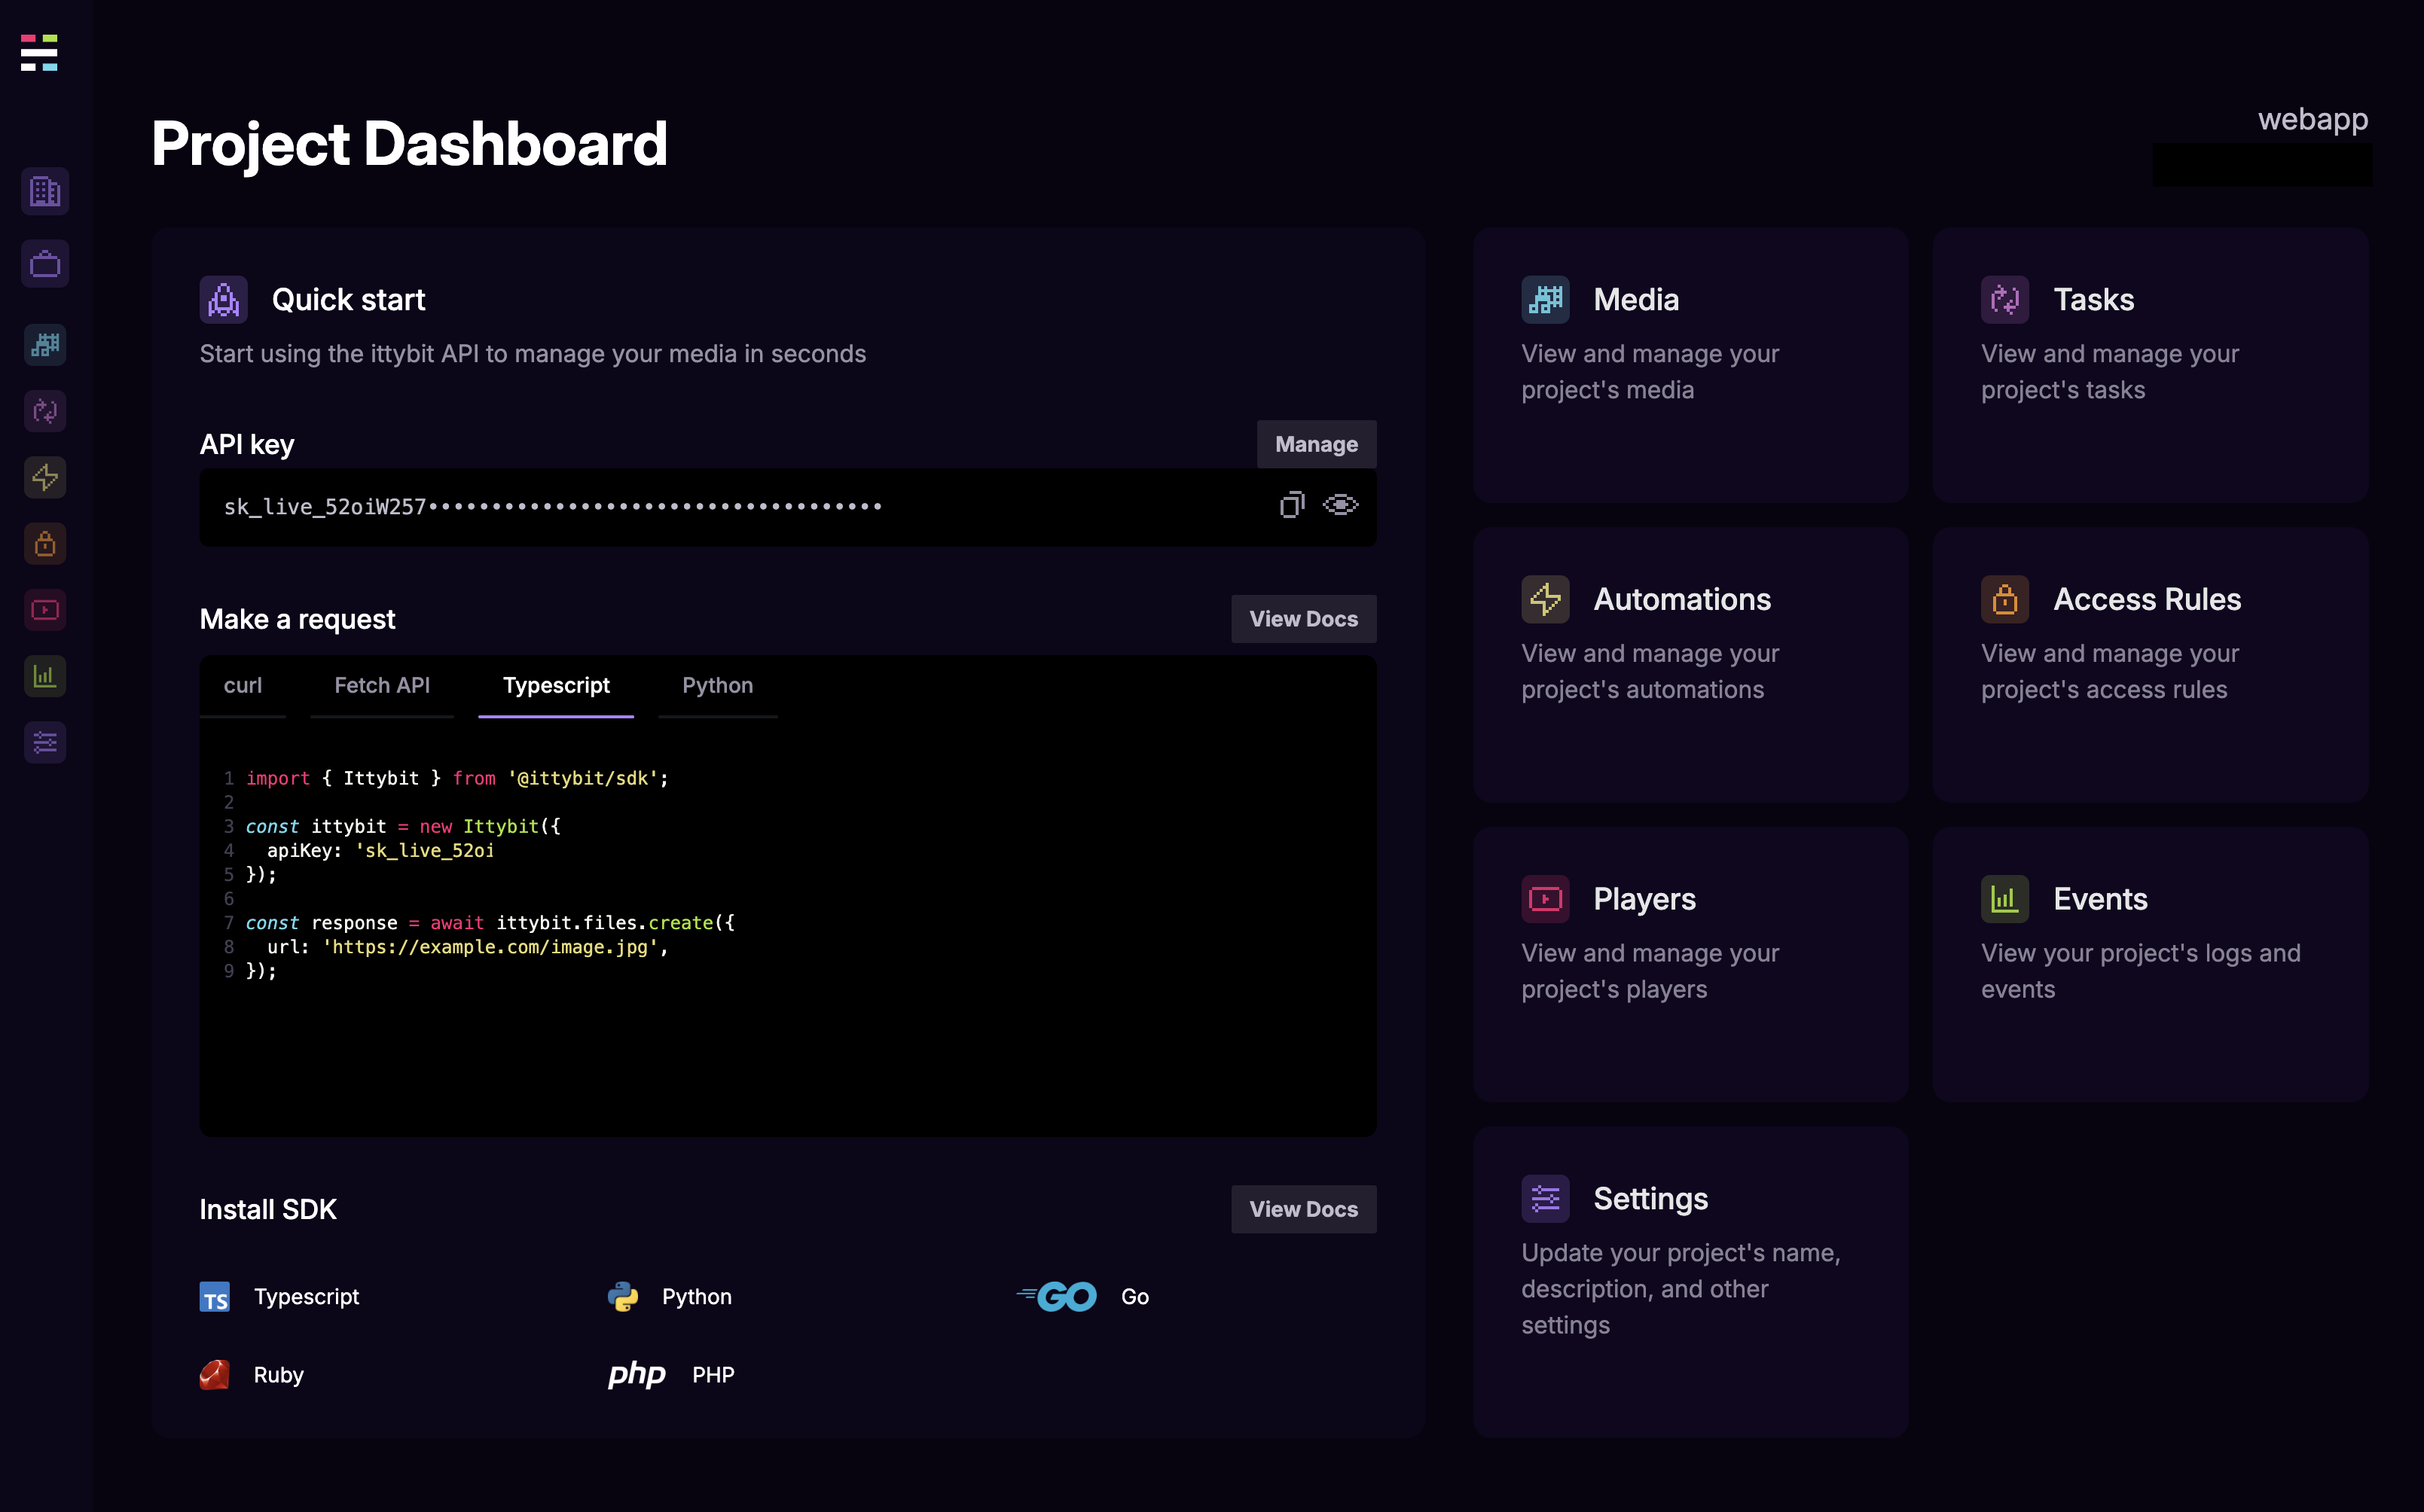
Task: Click the Quick start rocket icon
Action: (223, 300)
